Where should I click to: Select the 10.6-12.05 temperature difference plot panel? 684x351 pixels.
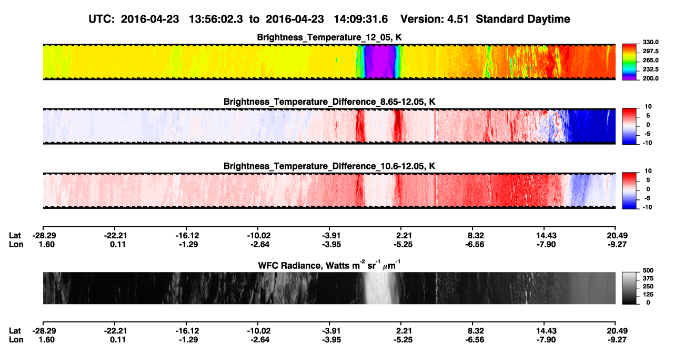(329, 190)
